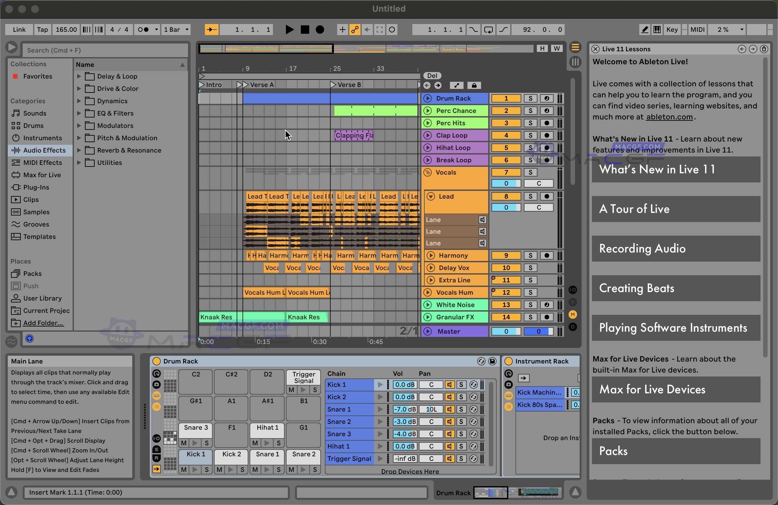Click the Snare 2 volume control in Drum Rack

coord(404,422)
